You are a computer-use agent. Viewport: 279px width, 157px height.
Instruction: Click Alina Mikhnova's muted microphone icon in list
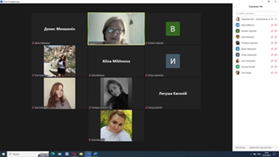(272, 25)
